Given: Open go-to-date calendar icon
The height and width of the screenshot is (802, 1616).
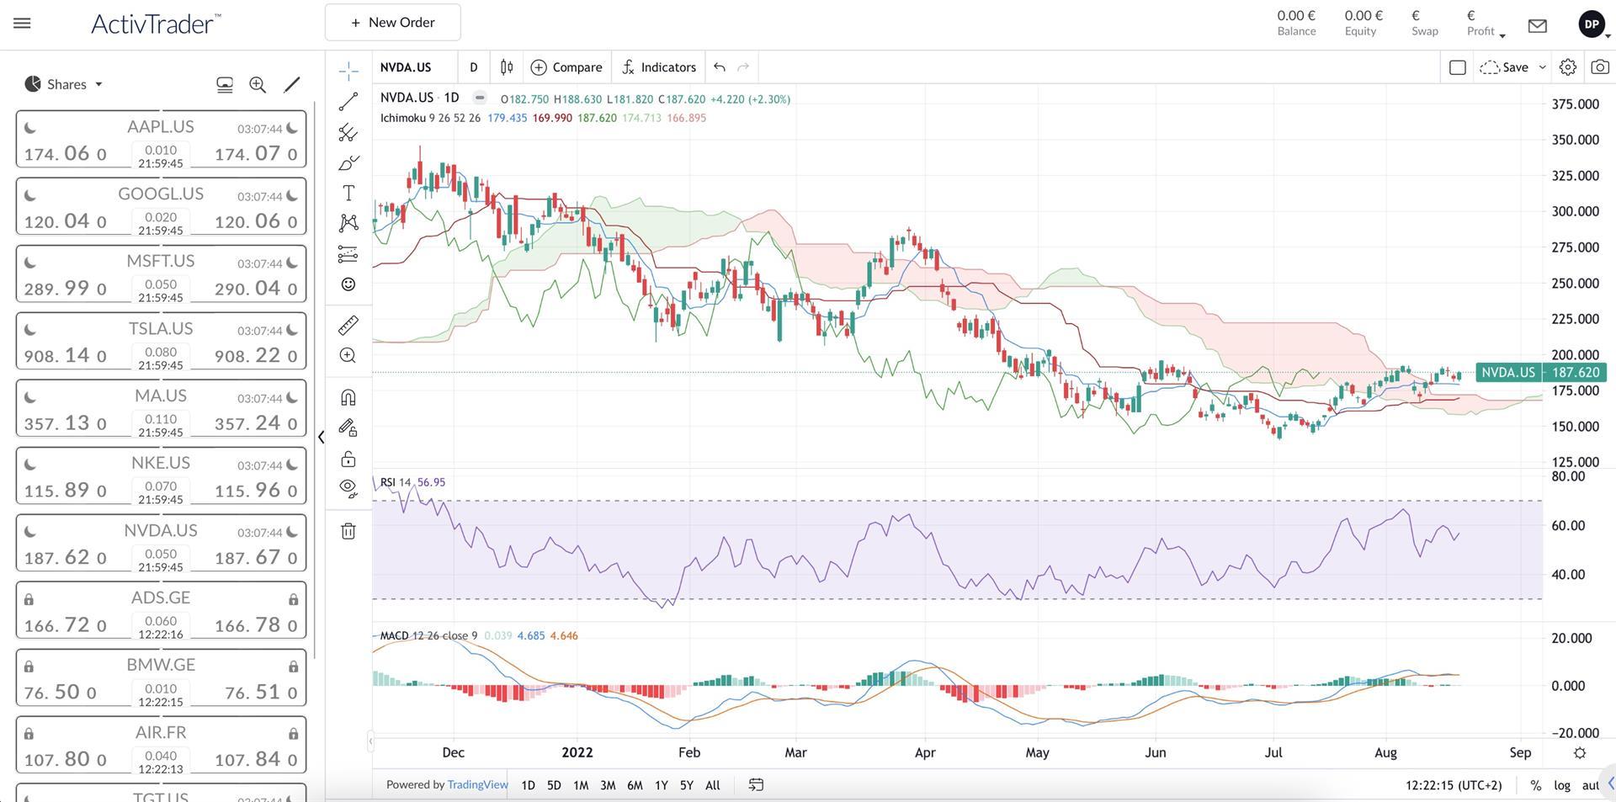Looking at the screenshot, I should tap(756, 785).
